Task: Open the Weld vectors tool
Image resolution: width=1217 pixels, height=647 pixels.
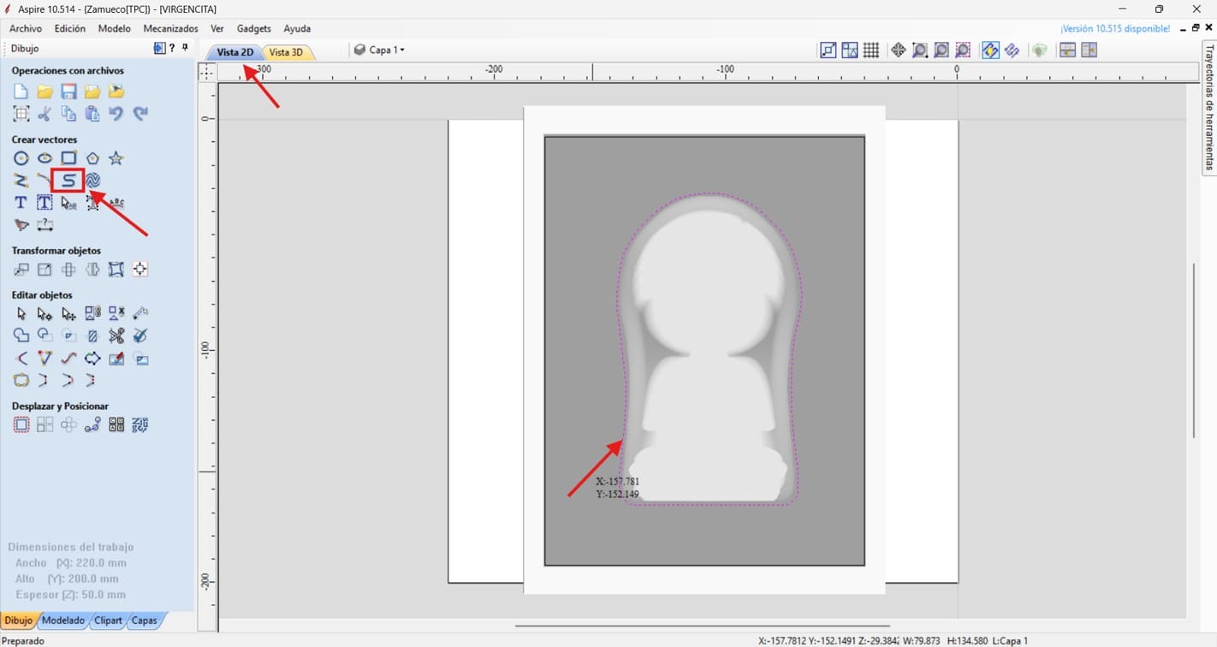Action: tap(21, 336)
